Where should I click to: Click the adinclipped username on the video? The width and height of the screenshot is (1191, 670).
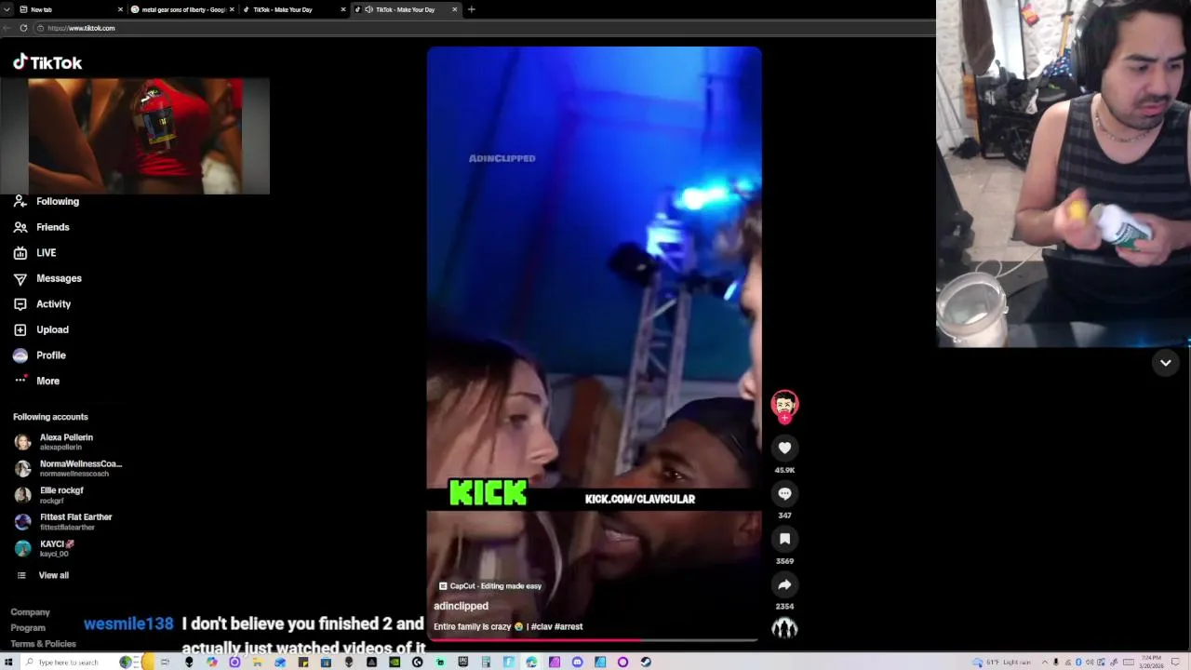coord(461,606)
